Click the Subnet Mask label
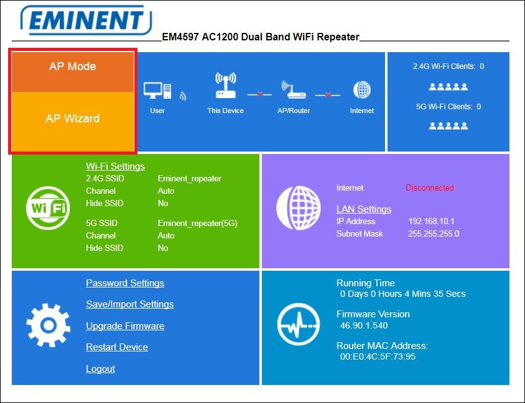This screenshot has height=403, width=525. point(360,233)
